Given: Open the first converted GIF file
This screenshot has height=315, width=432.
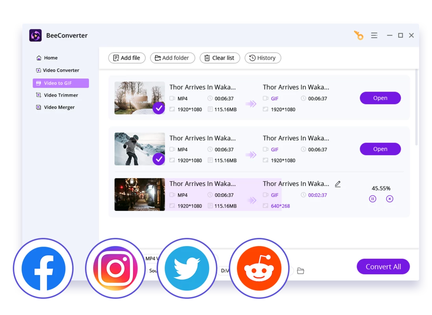Looking at the screenshot, I should [380, 98].
